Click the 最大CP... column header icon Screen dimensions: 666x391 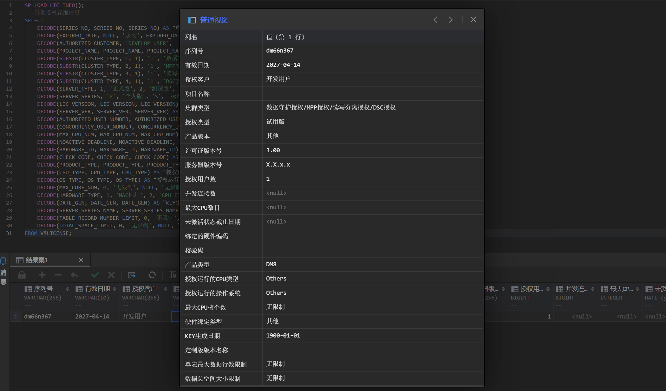coord(604,289)
